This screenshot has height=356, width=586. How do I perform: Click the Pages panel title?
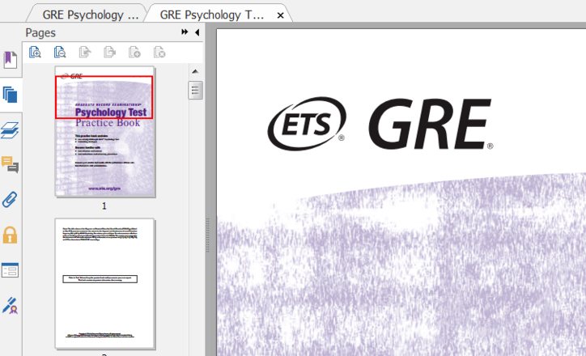point(40,33)
